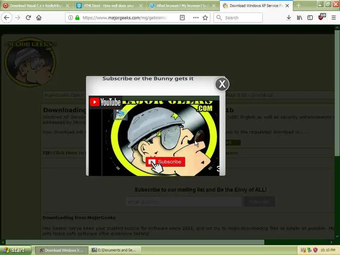The height and width of the screenshot is (255, 340).
Task: Click the uBlock extension shield icon
Action: [321, 18]
